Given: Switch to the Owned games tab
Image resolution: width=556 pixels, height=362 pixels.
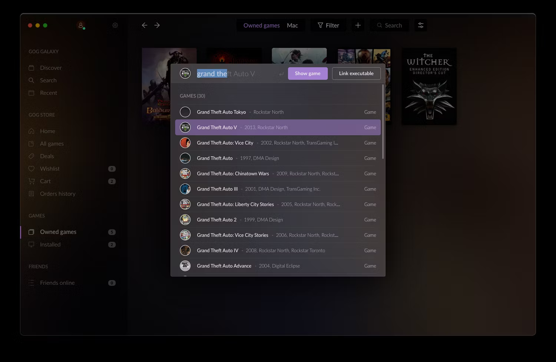Looking at the screenshot, I should (261, 25).
